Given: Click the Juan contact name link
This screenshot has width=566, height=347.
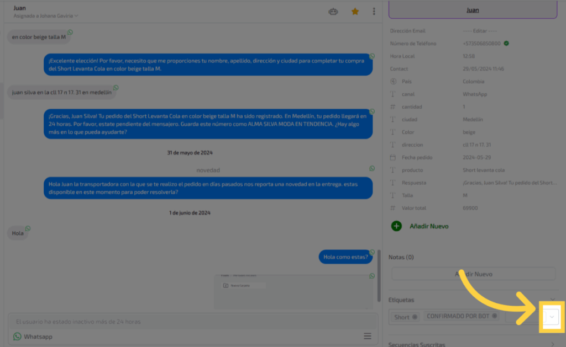Looking at the screenshot, I should tap(473, 10).
